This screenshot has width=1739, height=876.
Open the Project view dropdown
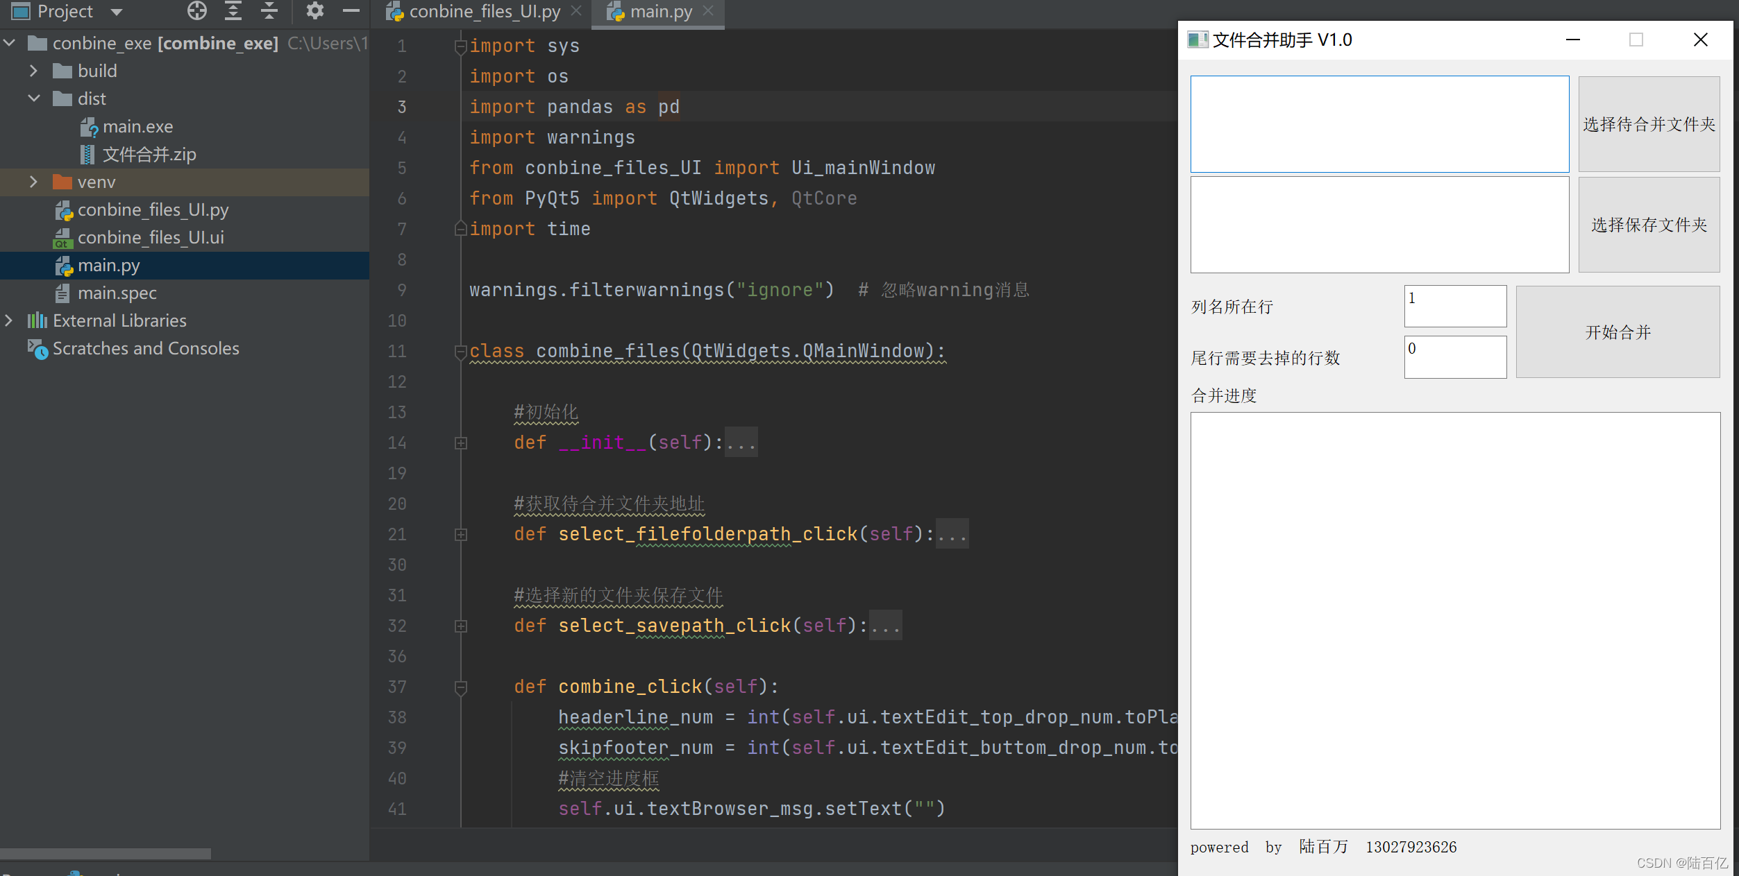tap(117, 12)
